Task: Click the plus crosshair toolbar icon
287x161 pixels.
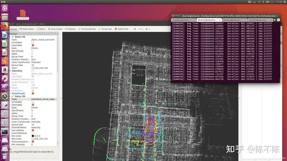Action: pyautogui.click(x=135, y=29)
